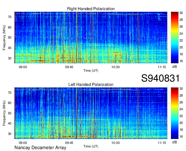This screenshot has width=186, height=151.
Task: Click the 22 value on the lower colorbar
Action: [x=181, y=116]
